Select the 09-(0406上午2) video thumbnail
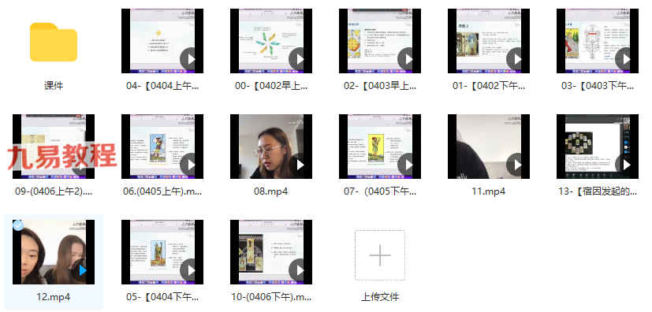Screen dimensions: 652x312 54,147
